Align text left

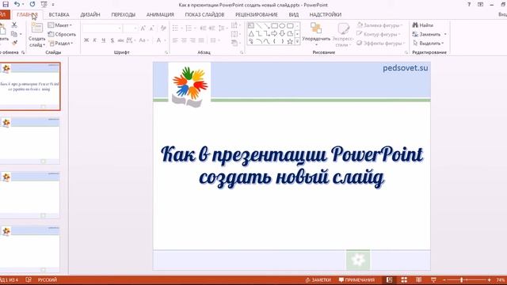[175, 40]
